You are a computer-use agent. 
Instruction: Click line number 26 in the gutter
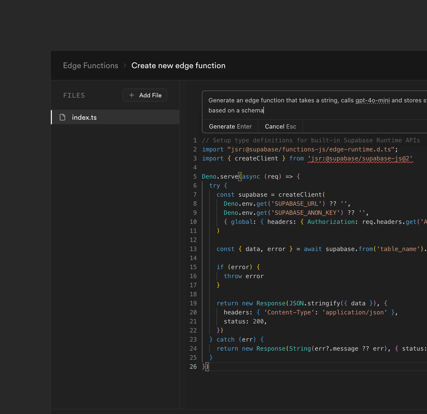click(x=193, y=367)
